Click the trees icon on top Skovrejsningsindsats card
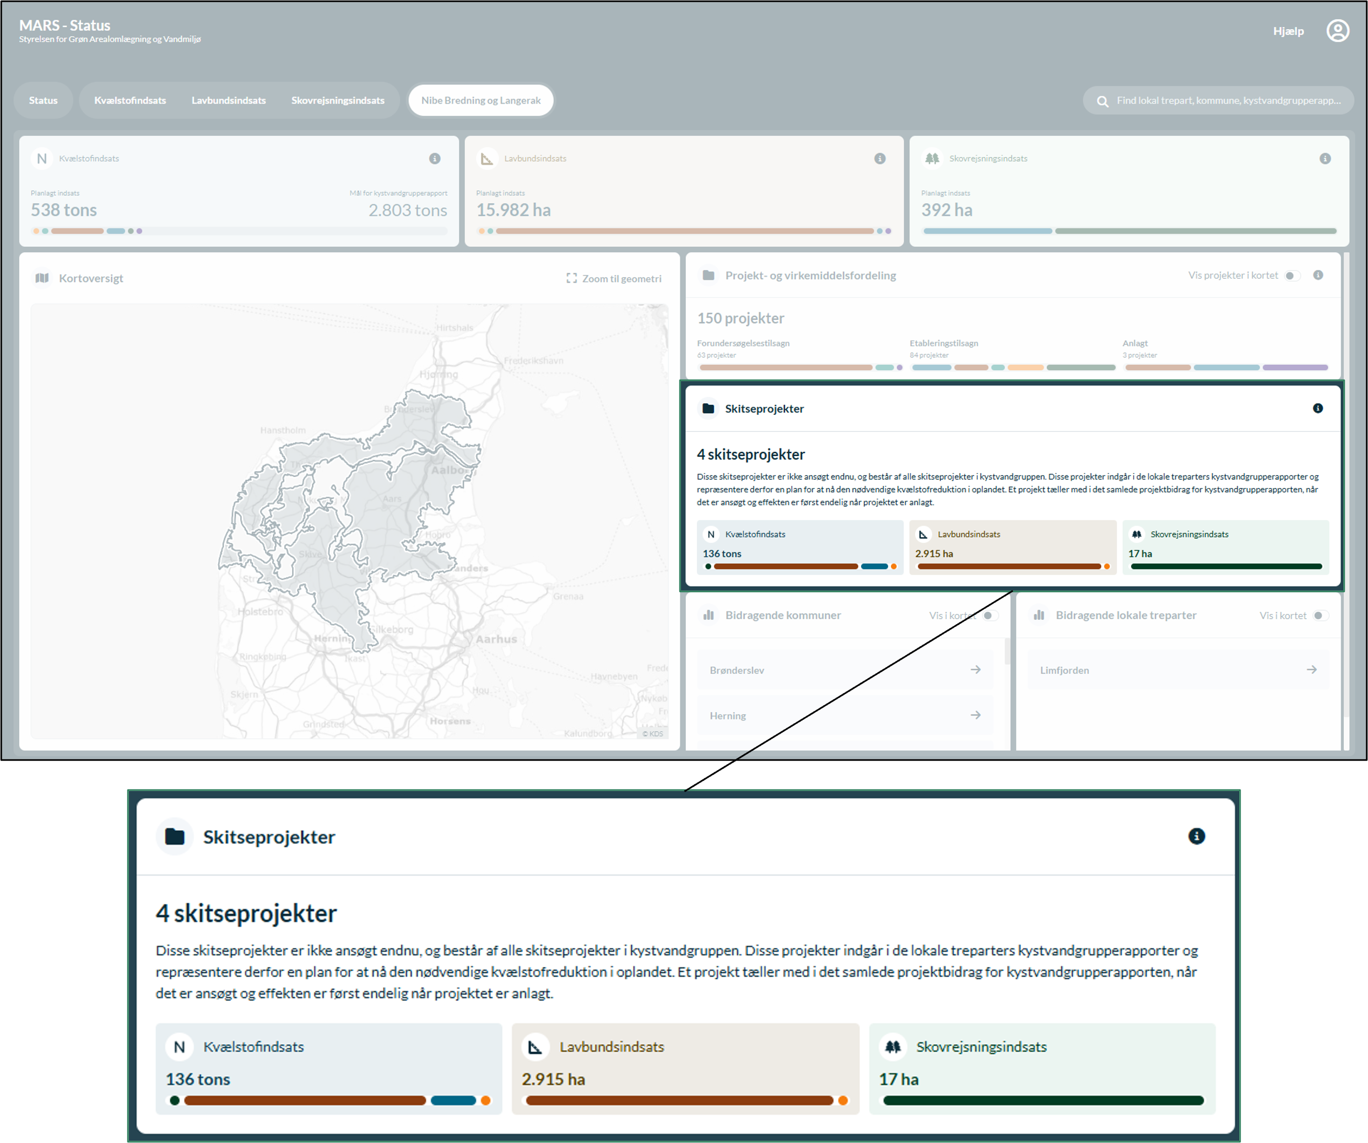Viewport: 1368px width, 1143px height. pyautogui.click(x=932, y=158)
